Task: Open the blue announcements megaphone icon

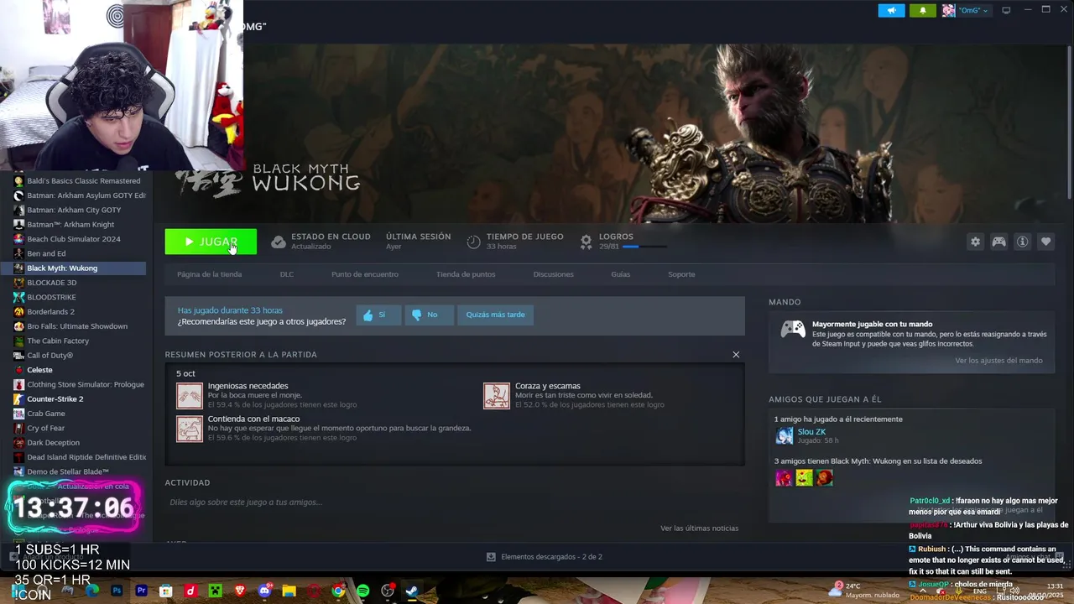Action: pos(891,10)
